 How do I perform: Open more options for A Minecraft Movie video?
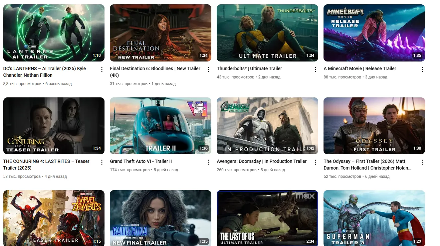[422, 69]
